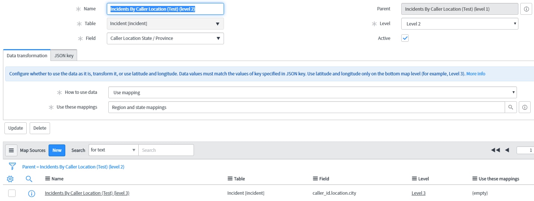
Task: Open How to use data dropdown
Action: coord(312,92)
